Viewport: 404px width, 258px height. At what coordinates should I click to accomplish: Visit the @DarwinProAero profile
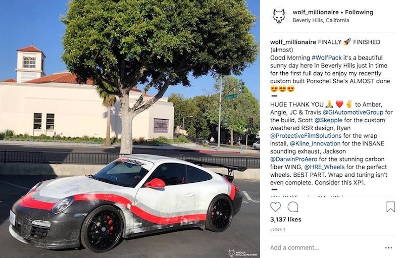pos(294,159)
